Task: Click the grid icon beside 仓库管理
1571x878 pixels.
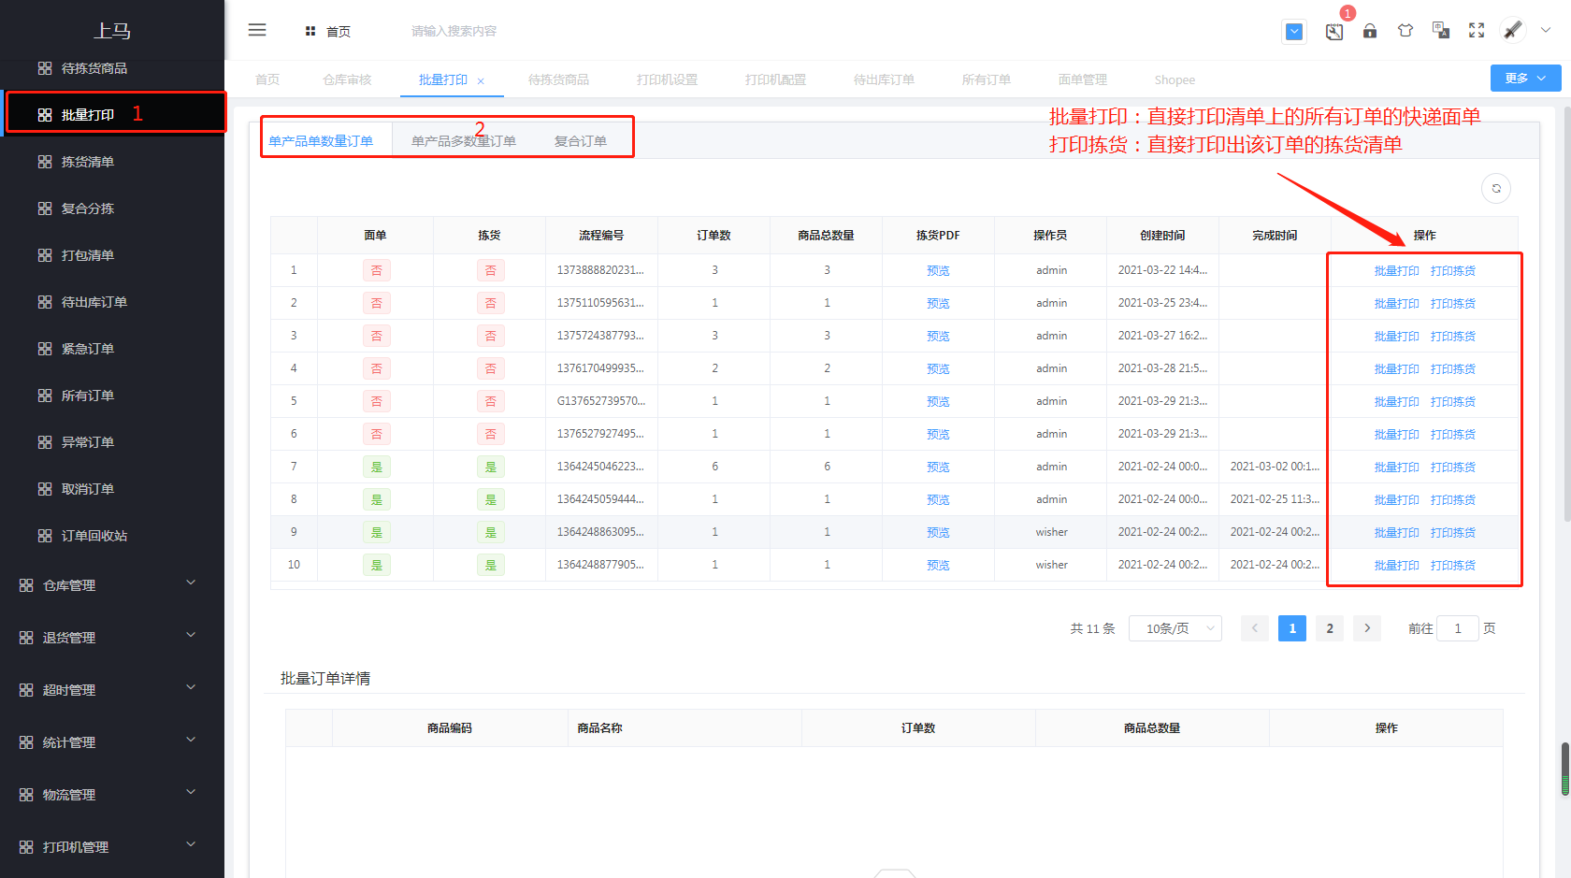Action: (x=26, y=585)
